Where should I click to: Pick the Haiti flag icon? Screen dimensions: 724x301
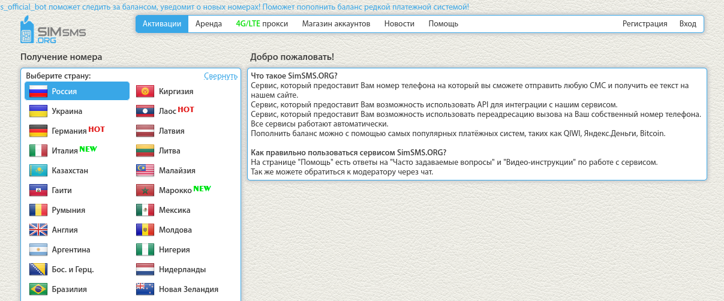coord(38,190)
